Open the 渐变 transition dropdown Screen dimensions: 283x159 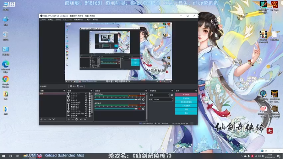coord(159,95)
